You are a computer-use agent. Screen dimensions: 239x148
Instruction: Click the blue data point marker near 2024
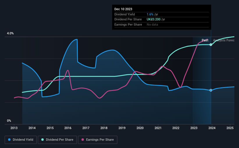click(211, 90)
